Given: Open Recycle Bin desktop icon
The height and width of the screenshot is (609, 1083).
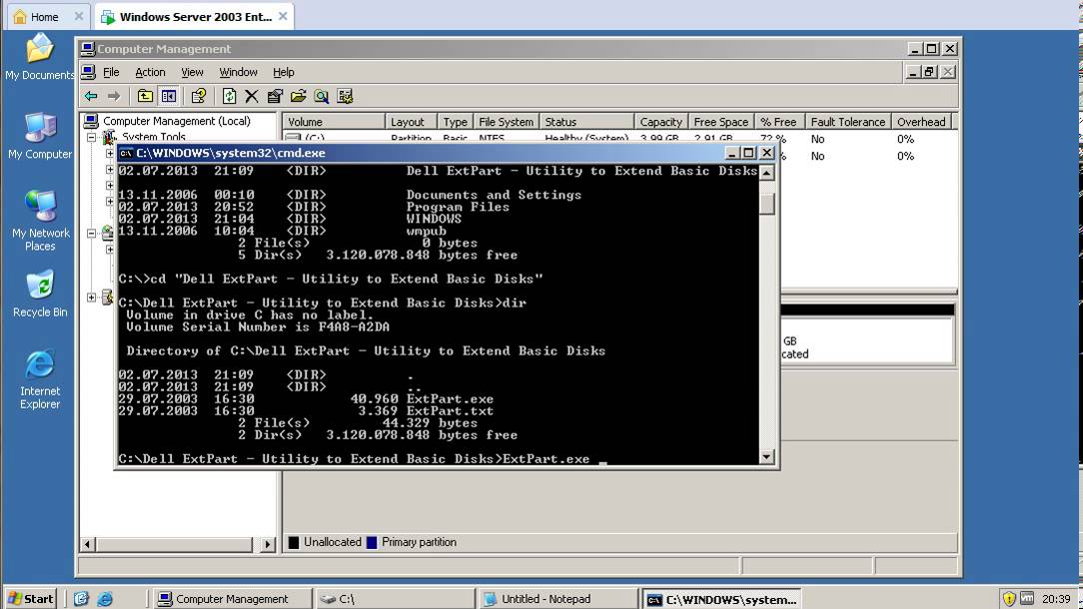Looking at the screenshot, I should (x=40, y=295).
